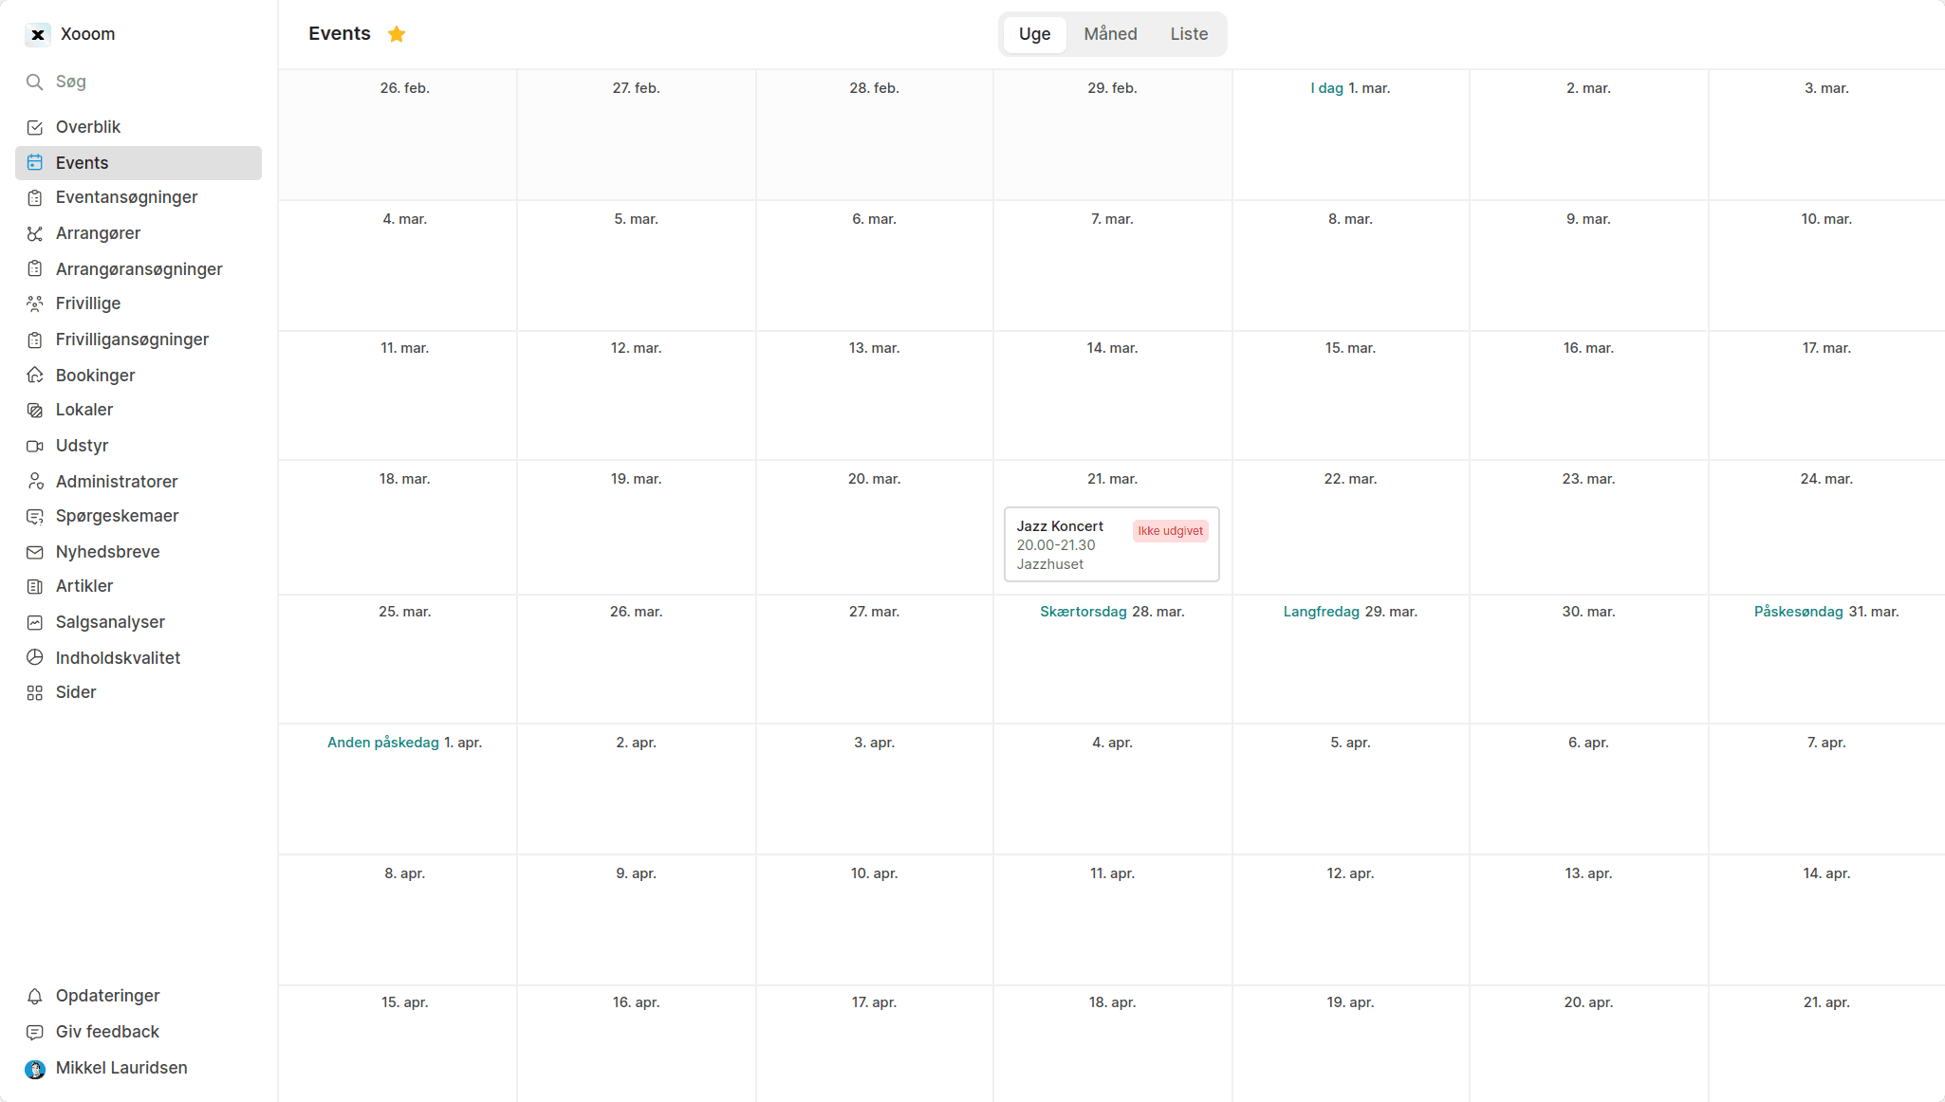Switch to the Måned view tab
Viewport: 1945px width, 1102px height.
(x=1110, y=34)
